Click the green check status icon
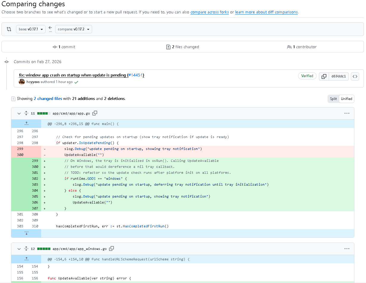 click(x=76, y=82)
